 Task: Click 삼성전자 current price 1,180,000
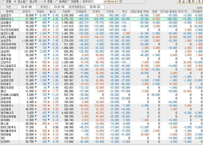tap(28, 41)
